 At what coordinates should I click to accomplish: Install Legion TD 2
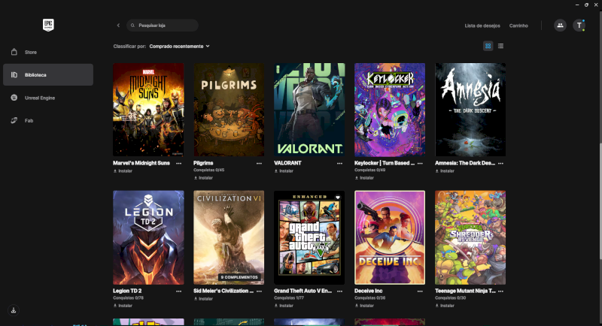[123, 306]
